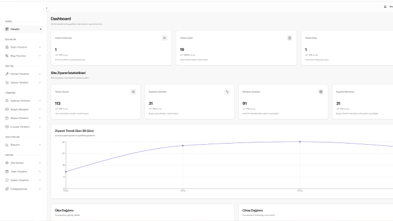Click the Blog Yönetimi icon

coord(7,56)
